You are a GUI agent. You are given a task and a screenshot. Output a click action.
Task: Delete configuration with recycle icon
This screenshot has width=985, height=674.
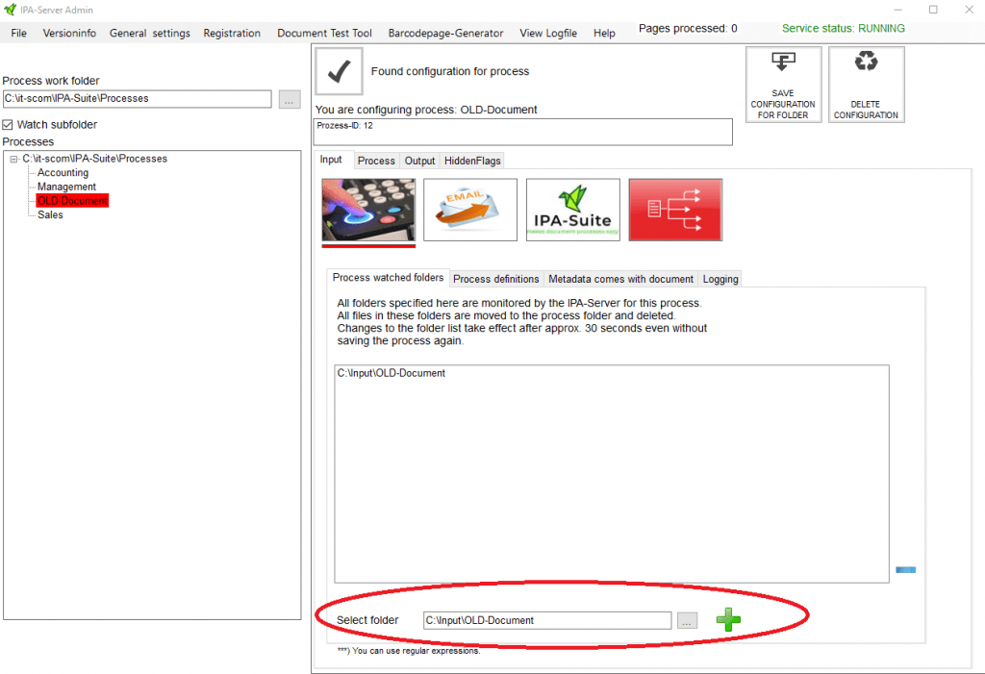[x=866, y=86]
